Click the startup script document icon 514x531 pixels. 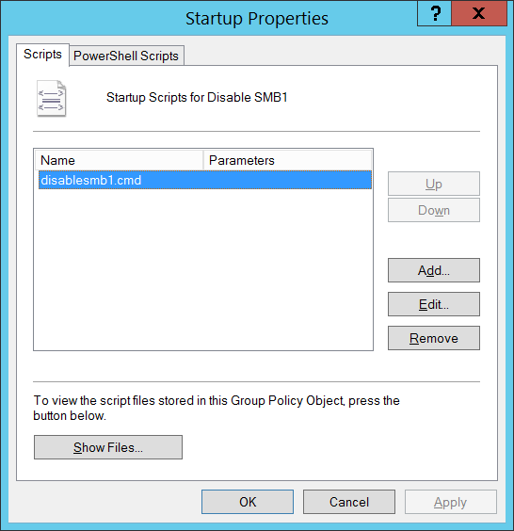[x=51, y=99]
